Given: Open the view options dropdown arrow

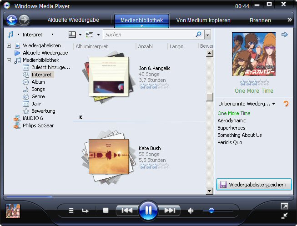Looking at the screenshot, I should click(98, 35).
